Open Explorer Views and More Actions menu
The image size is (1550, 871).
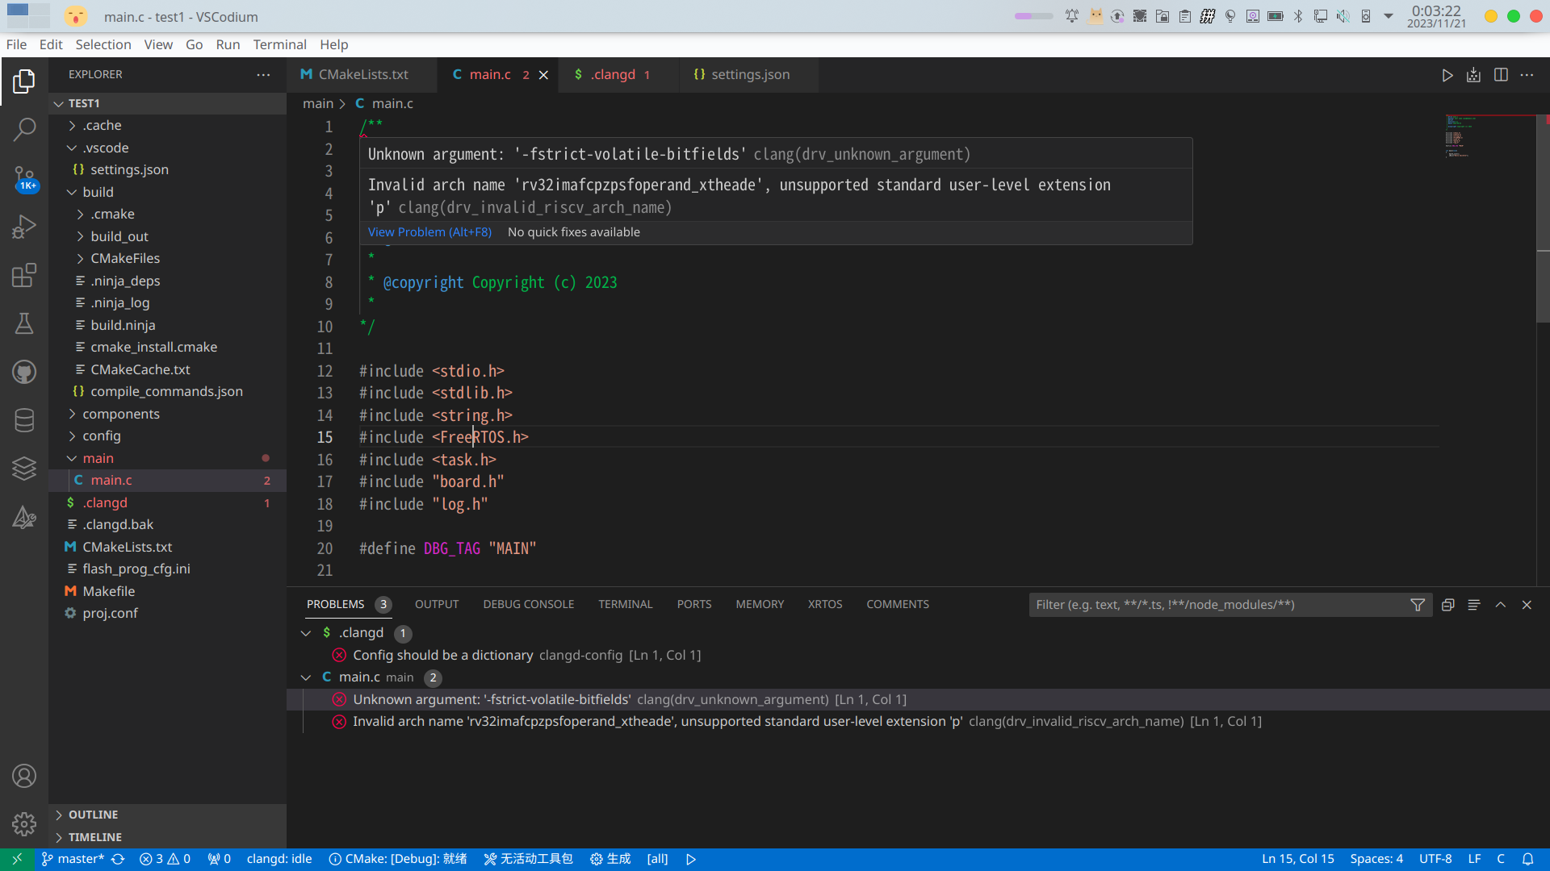(263, 75)
